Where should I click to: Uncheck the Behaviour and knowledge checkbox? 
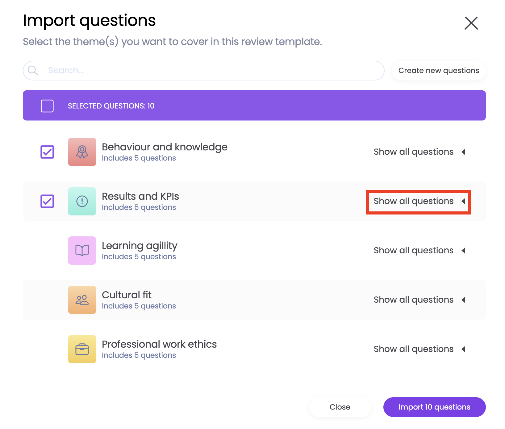tap(47, 152)
